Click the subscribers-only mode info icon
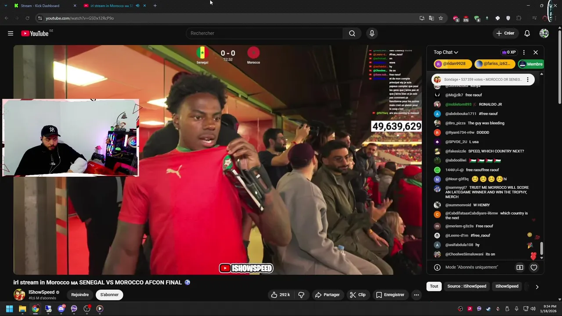 click(x=437, y=267)
